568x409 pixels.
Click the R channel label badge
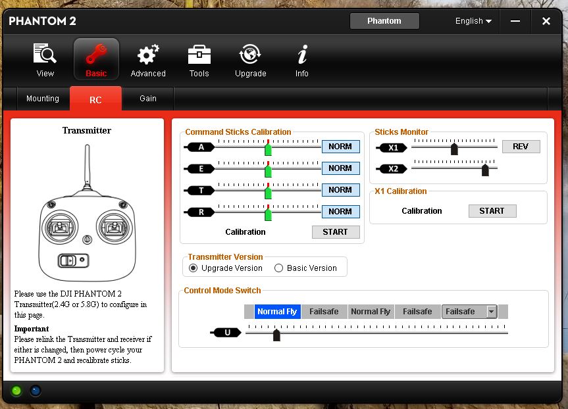click(199, 212)
